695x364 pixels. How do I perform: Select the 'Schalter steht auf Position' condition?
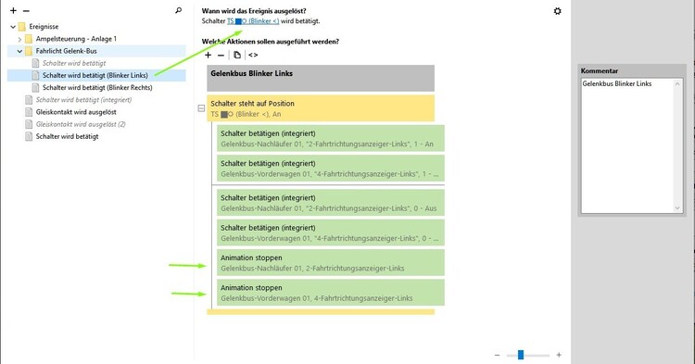(x=321, y=108)
